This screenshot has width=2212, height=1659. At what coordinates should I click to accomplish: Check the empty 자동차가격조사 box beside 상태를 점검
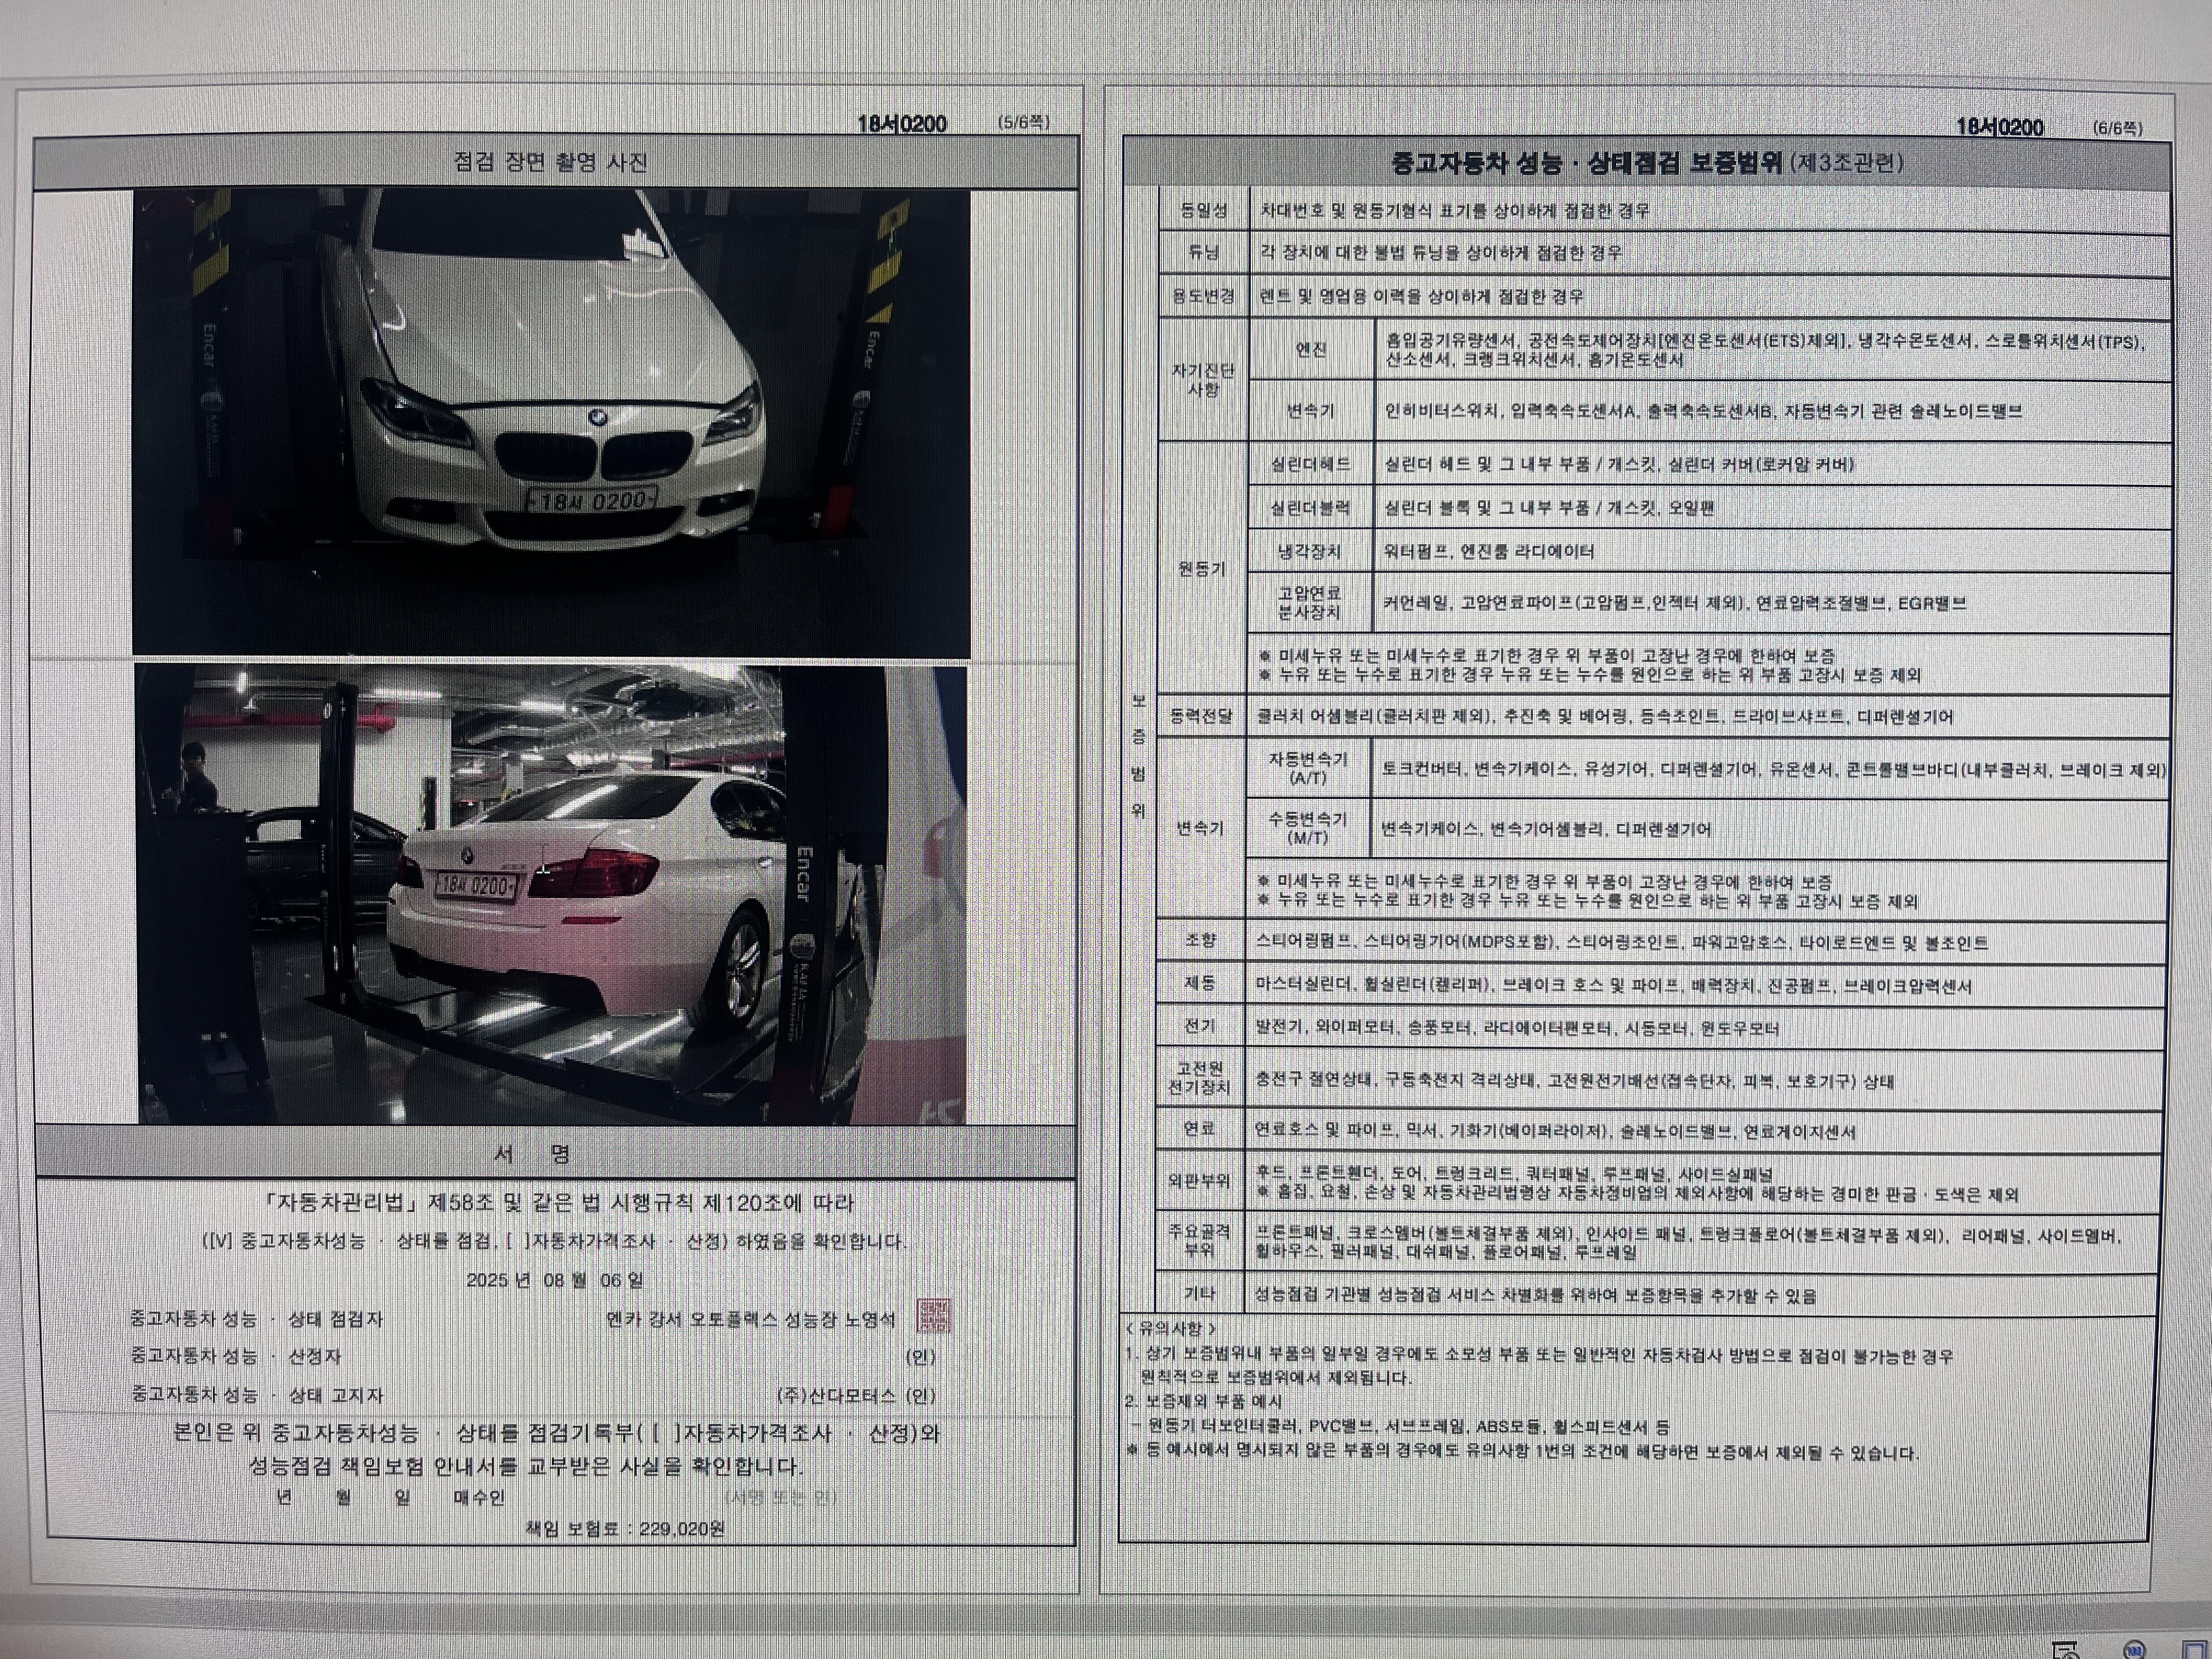(517, 1242)
